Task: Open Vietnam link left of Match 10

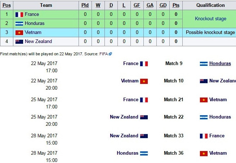Action: pos(130,81)
